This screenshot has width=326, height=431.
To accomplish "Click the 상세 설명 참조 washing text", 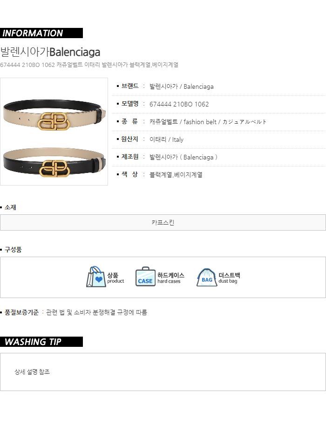I will (32, 372).
